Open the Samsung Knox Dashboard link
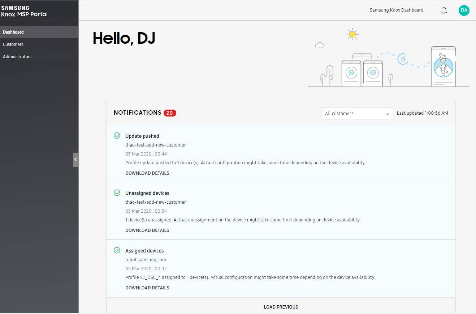476x314 pixels. click(396, 10)
